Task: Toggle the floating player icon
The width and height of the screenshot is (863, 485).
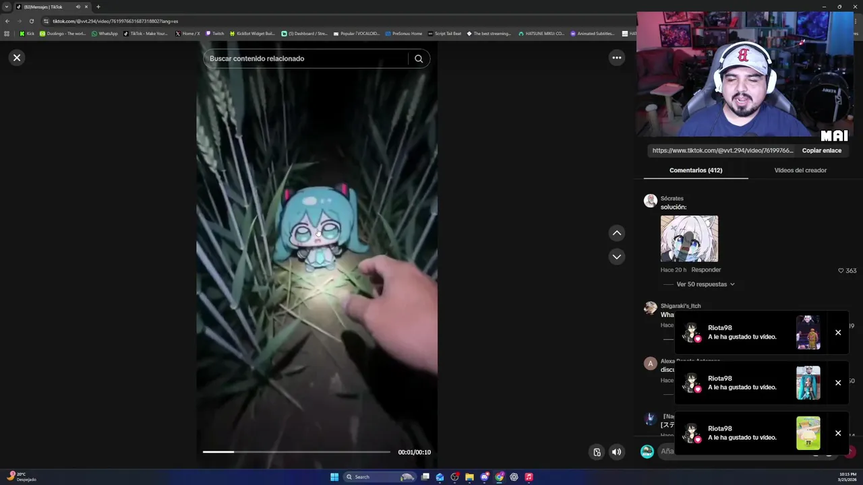Action: click(x=597, y=452)
